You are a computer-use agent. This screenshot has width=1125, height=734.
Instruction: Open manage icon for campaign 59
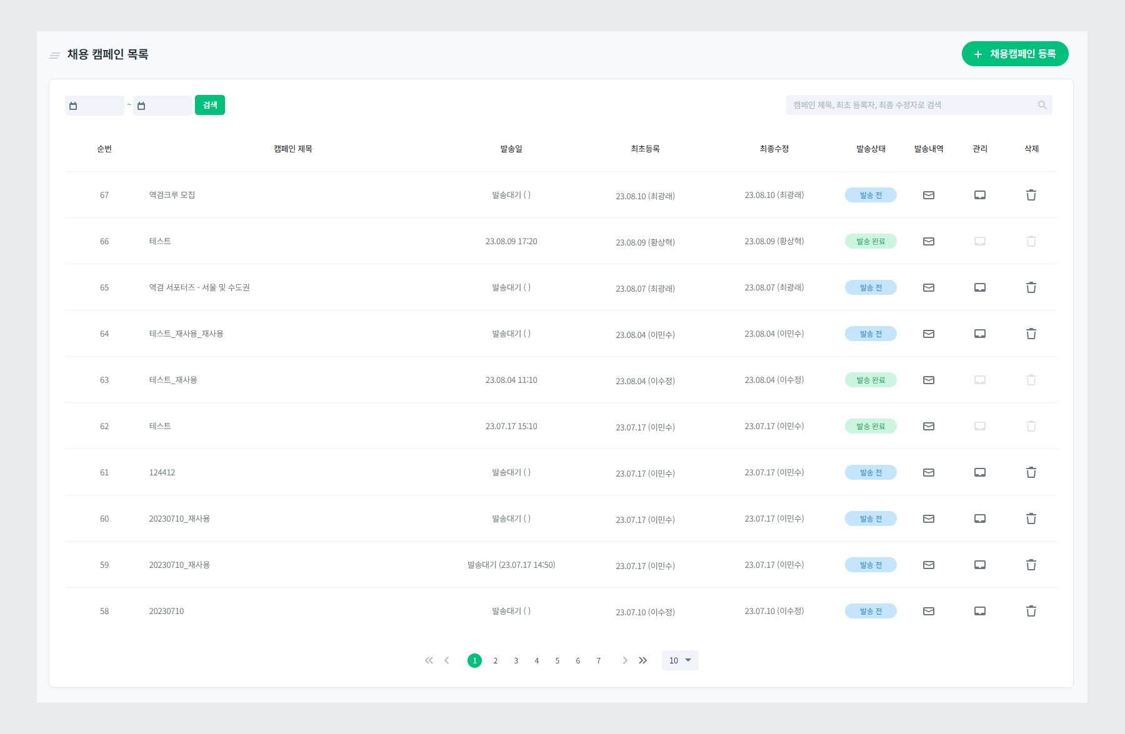tap(980, 565)
